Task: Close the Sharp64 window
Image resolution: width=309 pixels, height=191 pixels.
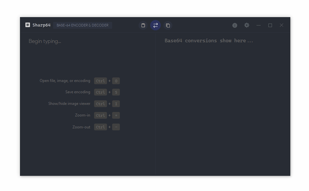Action: click(281, 25)
